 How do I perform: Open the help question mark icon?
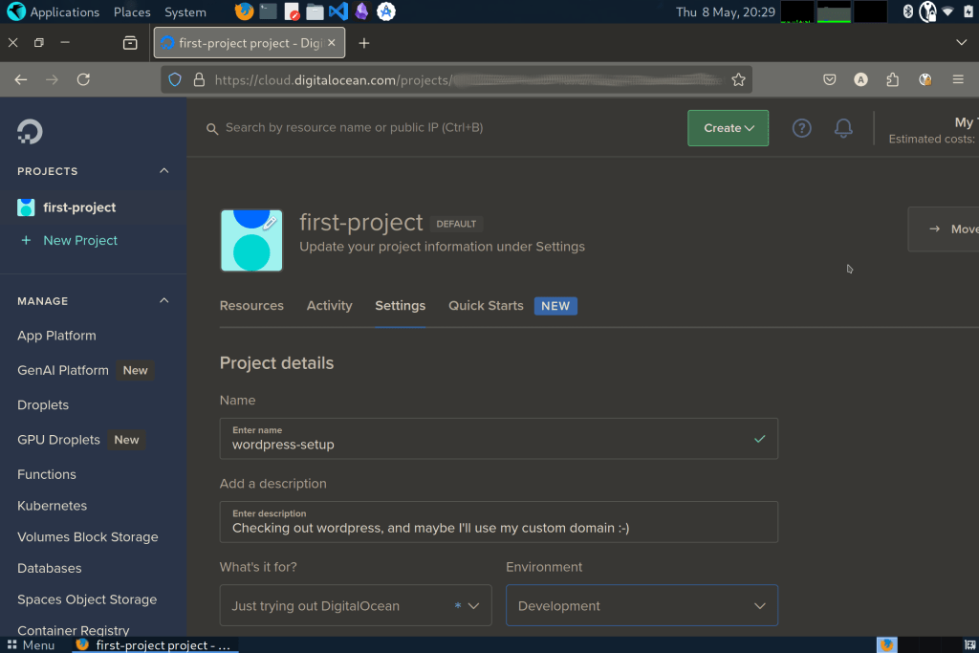tap(802, 128)
